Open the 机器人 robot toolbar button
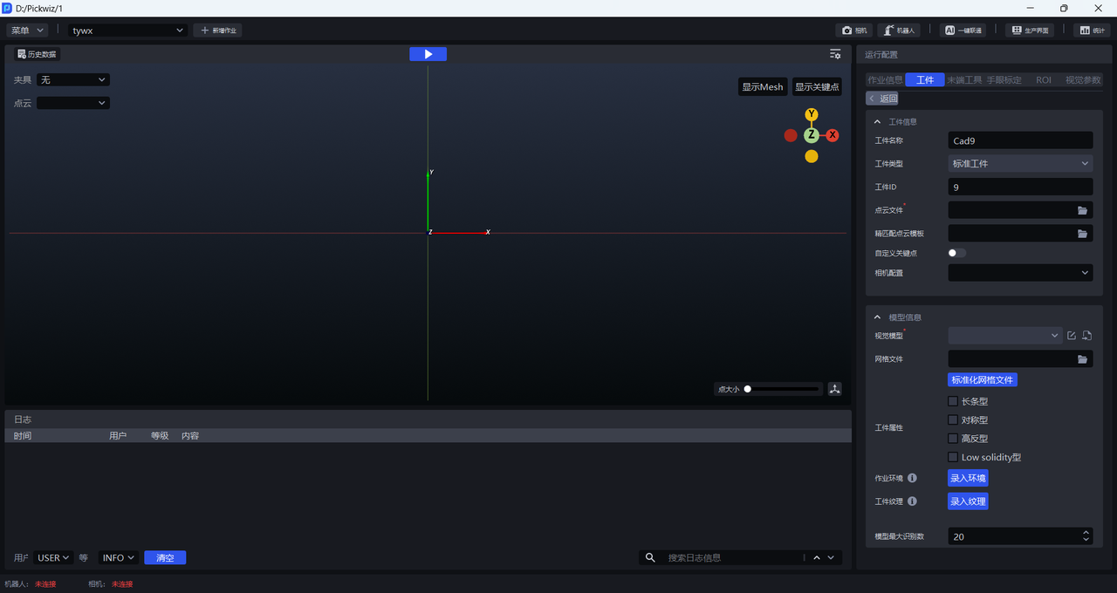The height and width of the screenshot is (593, 1117). (x=899, y=31)
